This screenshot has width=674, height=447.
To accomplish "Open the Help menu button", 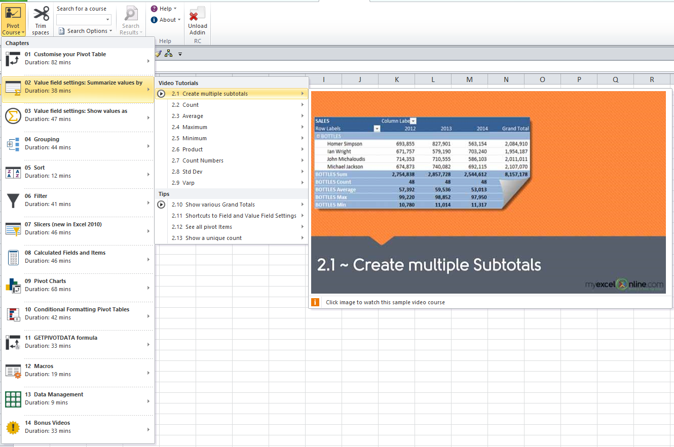I will (x=164, y=9).
